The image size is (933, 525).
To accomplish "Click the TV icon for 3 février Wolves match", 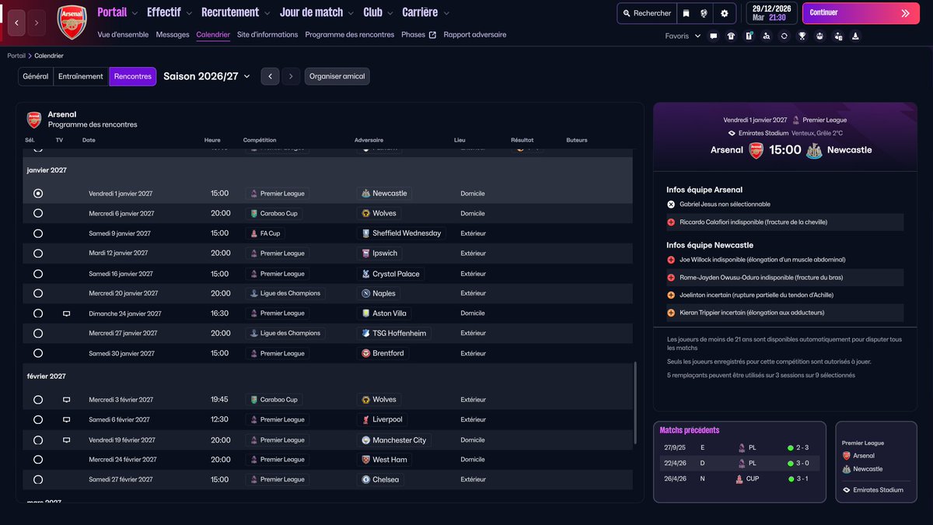I will [66, 400].
